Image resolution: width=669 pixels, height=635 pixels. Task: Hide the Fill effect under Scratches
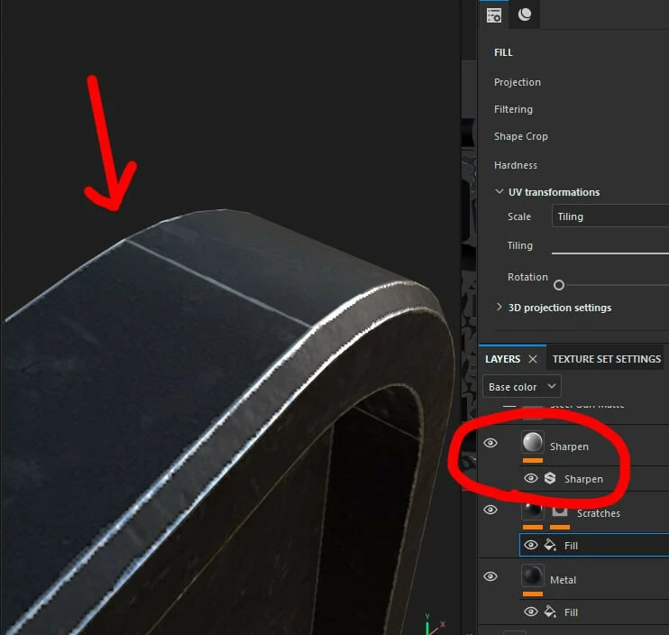pyautogui.click(x=530, y=545)
